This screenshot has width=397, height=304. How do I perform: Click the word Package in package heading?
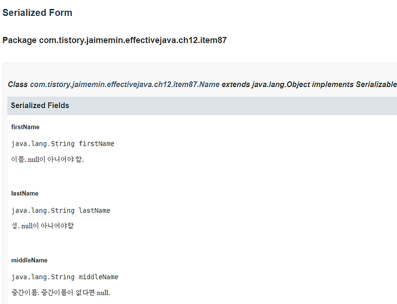pos(20,40)
